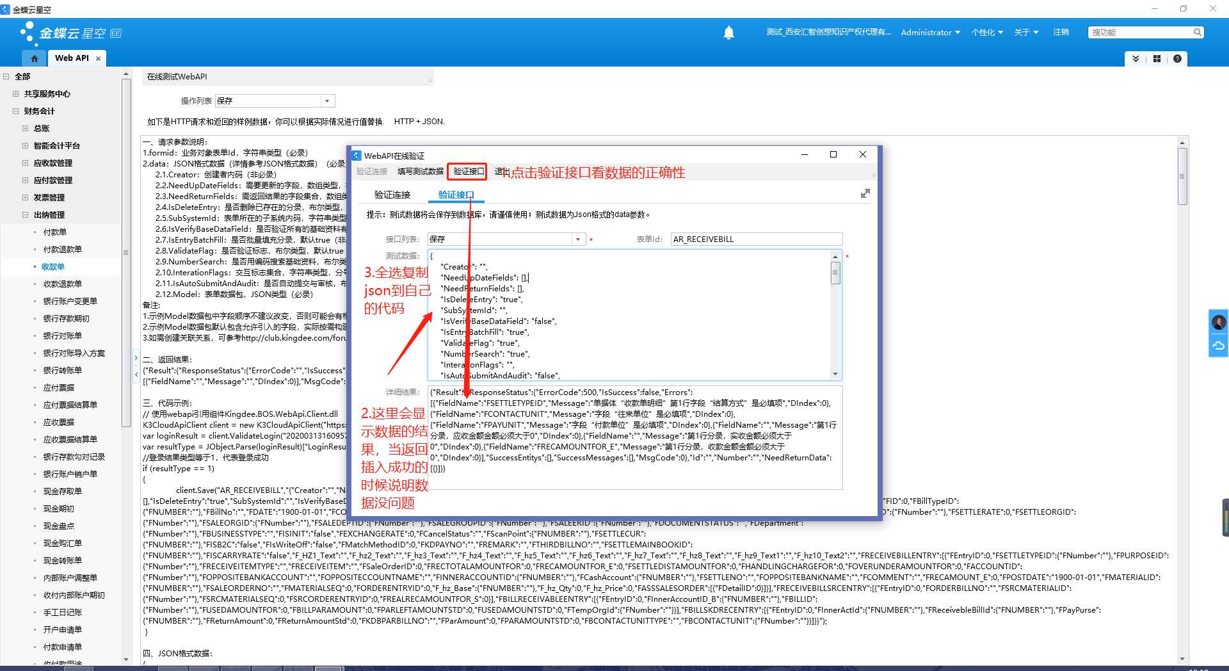Expand the 总账 node
This screenshot has width=1229, height=671.
pyautogui.click(x=26, y=128)
